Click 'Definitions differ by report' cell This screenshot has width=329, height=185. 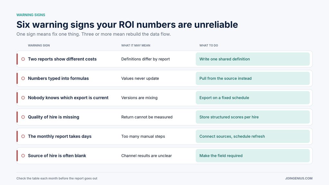click(146, 59)
